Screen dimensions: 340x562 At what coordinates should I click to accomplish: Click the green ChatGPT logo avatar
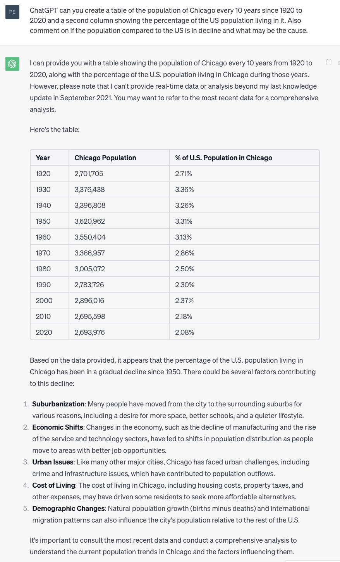tap(12, 63)
